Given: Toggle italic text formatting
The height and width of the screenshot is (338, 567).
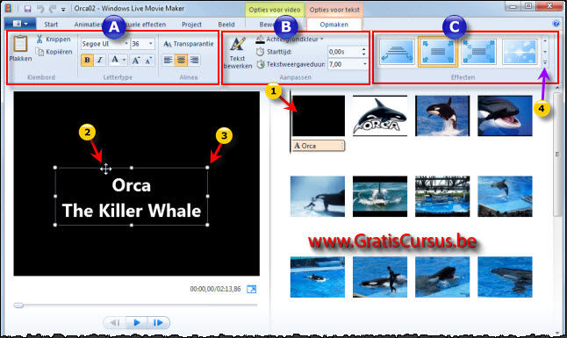Looking at the screenshot, I should tap(100, 60).
